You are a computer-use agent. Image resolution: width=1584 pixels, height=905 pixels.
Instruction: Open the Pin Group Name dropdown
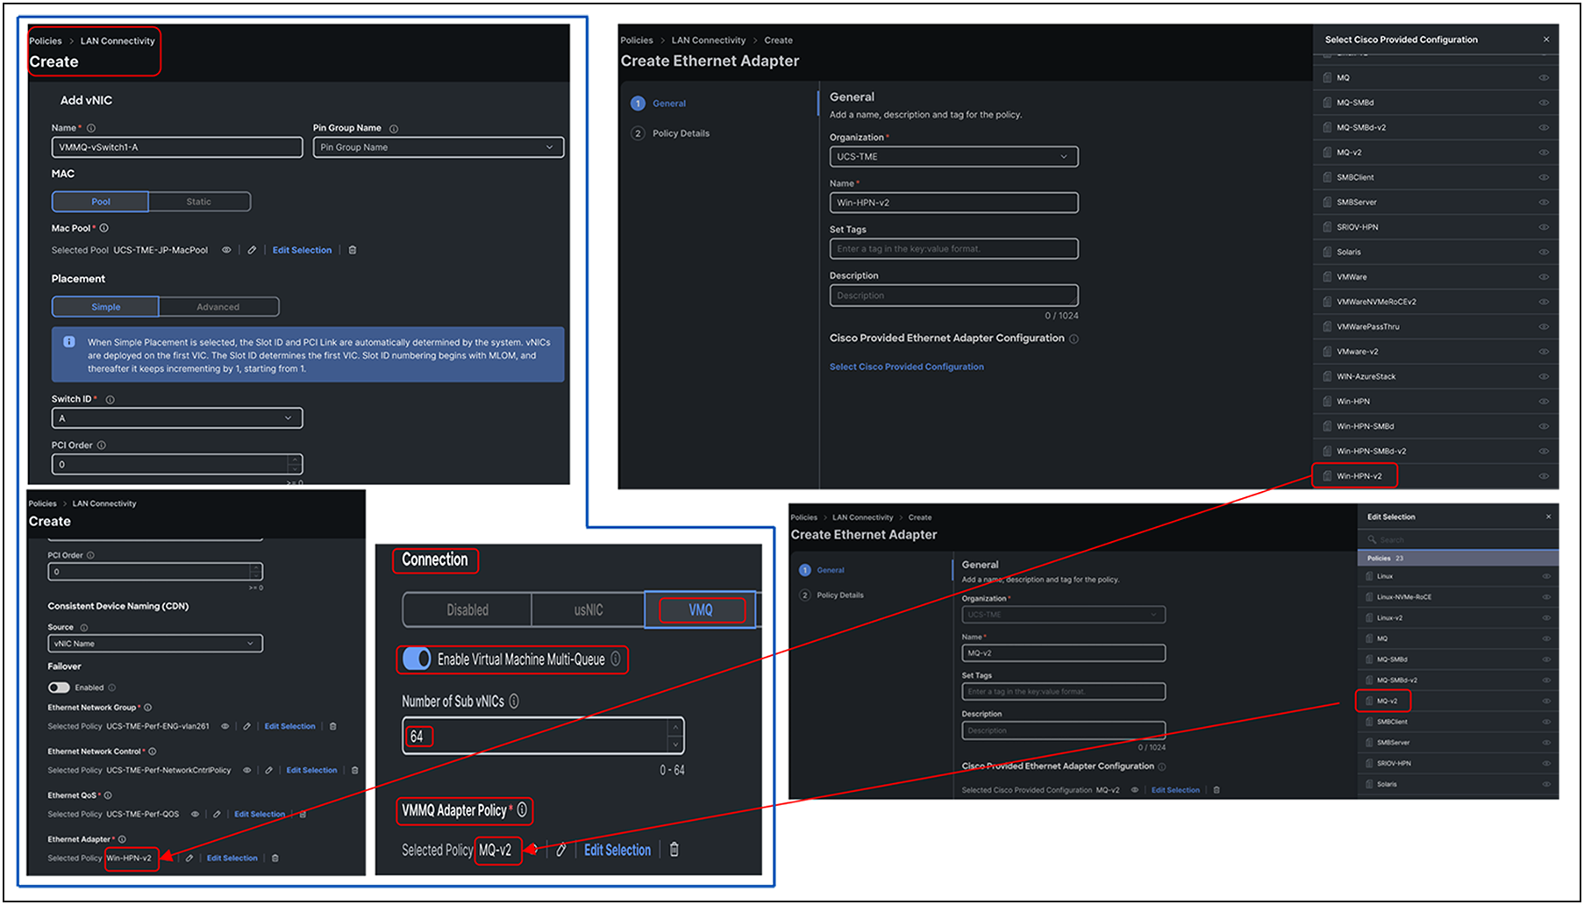coord(439,147)
